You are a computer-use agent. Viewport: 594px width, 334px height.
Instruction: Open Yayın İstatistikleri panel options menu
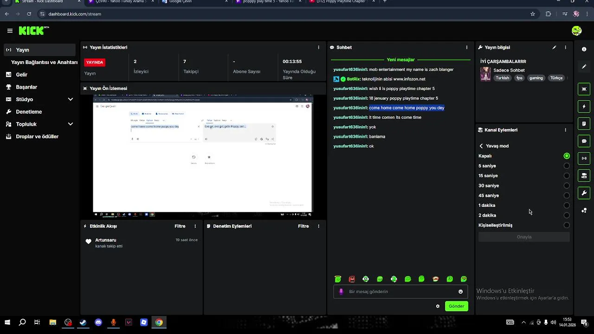pos(318,47)
